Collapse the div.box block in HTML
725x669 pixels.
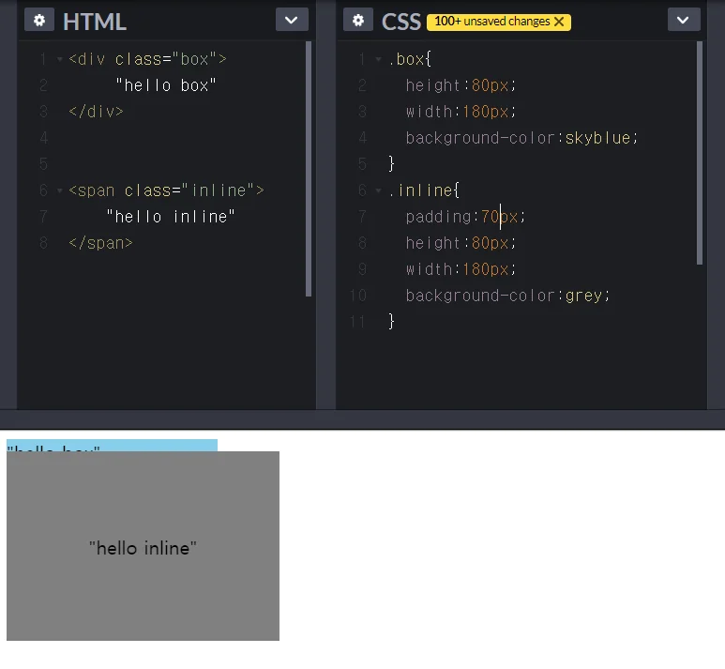(60, 60)
